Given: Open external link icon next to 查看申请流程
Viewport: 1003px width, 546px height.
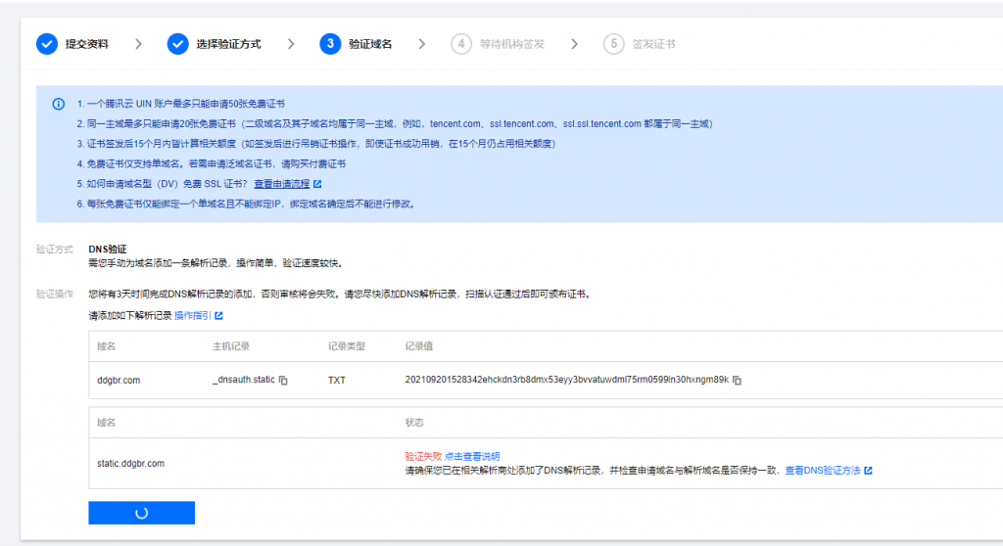Looking at the screenshot, I should coord(317,184).
